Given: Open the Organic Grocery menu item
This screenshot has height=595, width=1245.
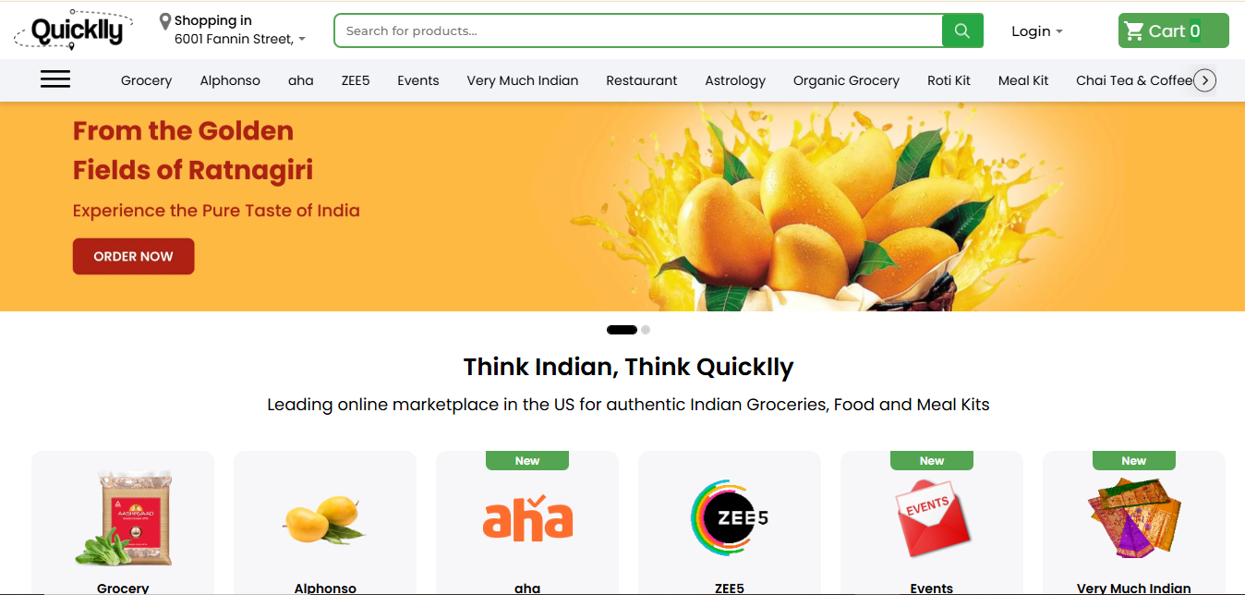Looking at the screenshot, I should (x=846, y=80).
